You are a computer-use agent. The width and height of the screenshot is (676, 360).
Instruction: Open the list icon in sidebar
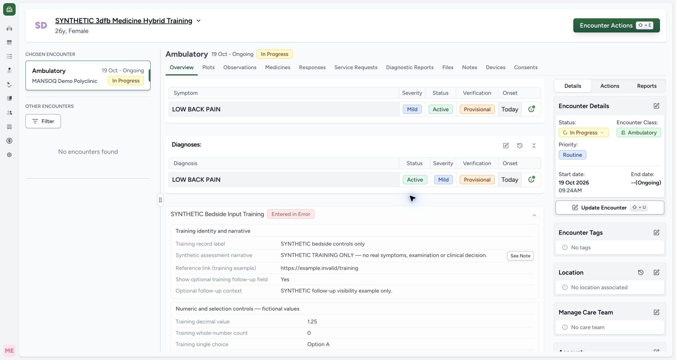(x=9, y=56)
